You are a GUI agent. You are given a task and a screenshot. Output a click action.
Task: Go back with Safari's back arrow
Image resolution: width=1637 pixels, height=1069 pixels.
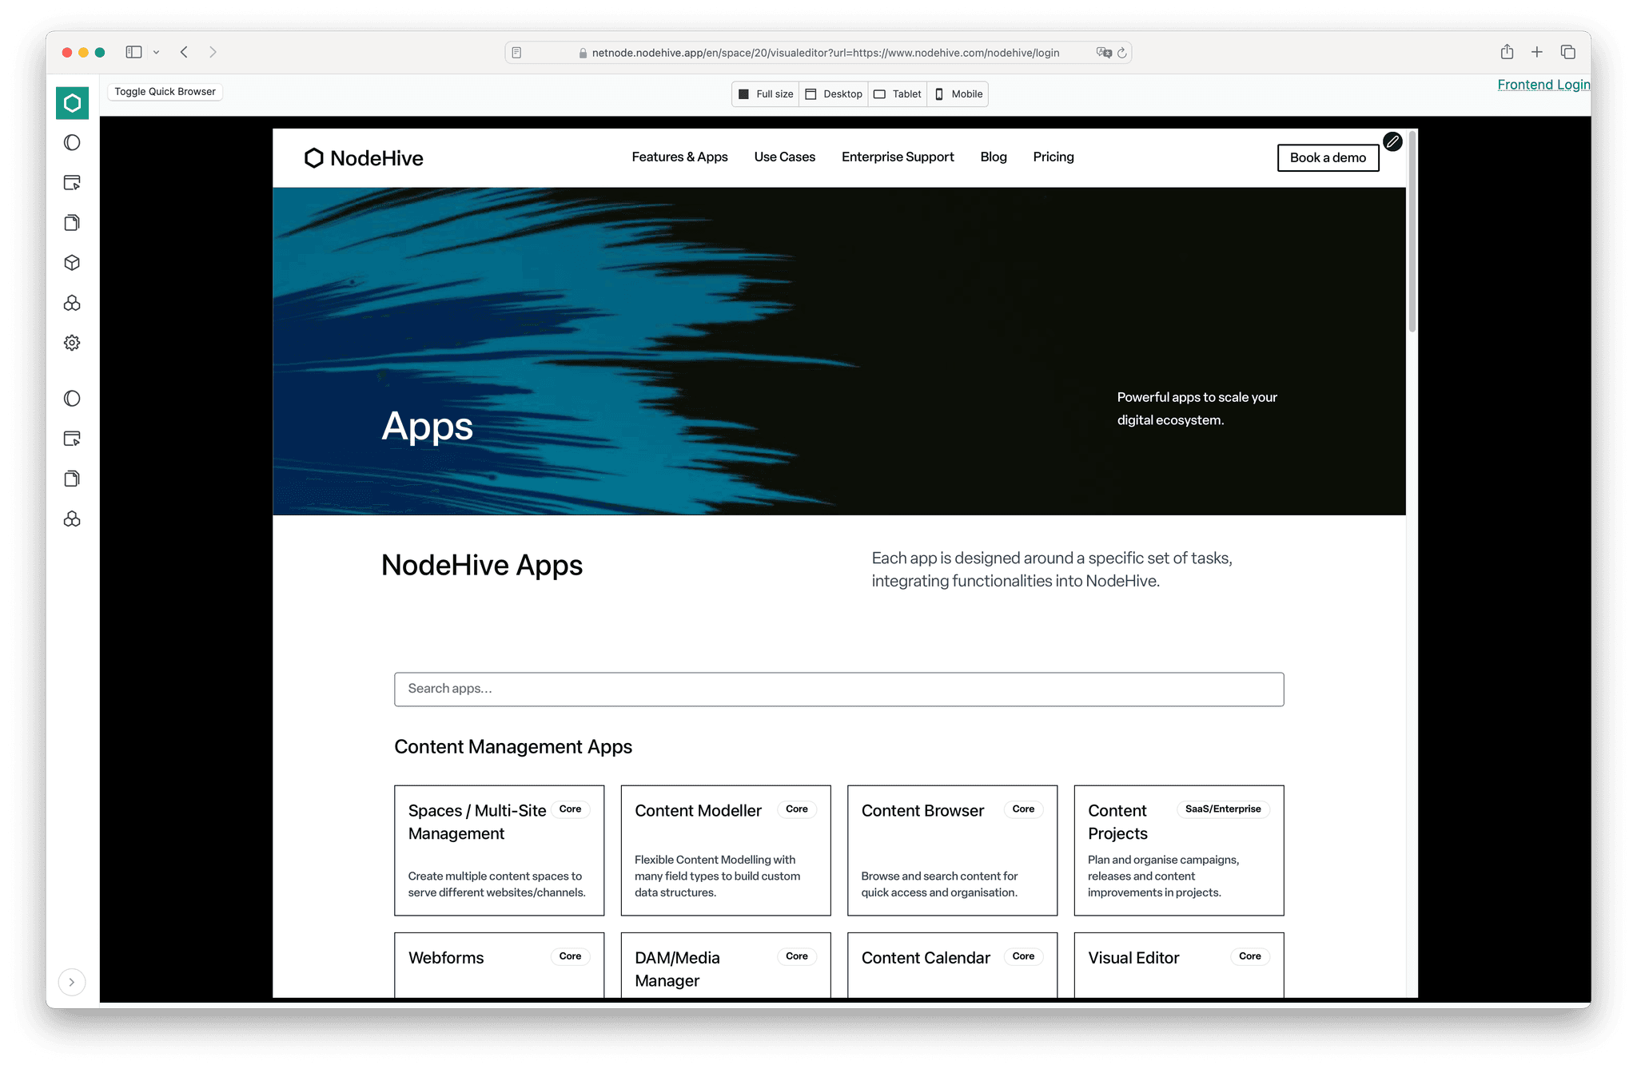[x=184, y=52]
